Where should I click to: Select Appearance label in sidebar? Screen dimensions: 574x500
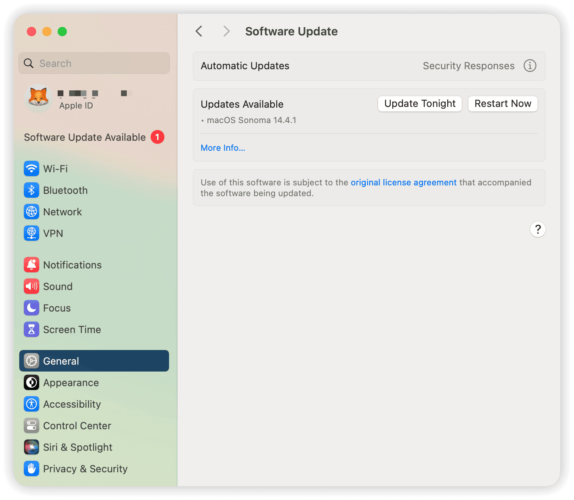[x=71, y=382]
